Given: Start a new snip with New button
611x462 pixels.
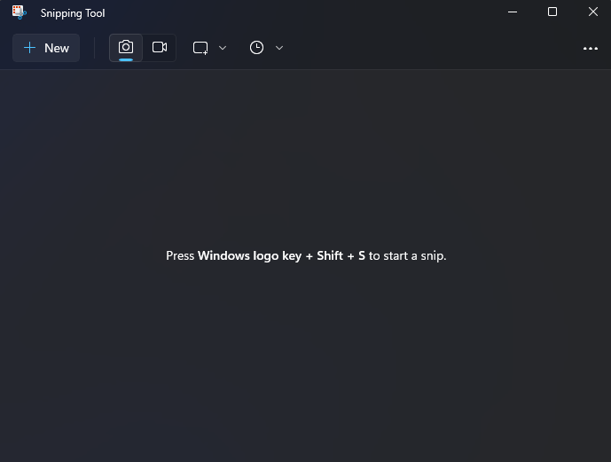Looking at the screenshot, I should (x=46, y=48).
